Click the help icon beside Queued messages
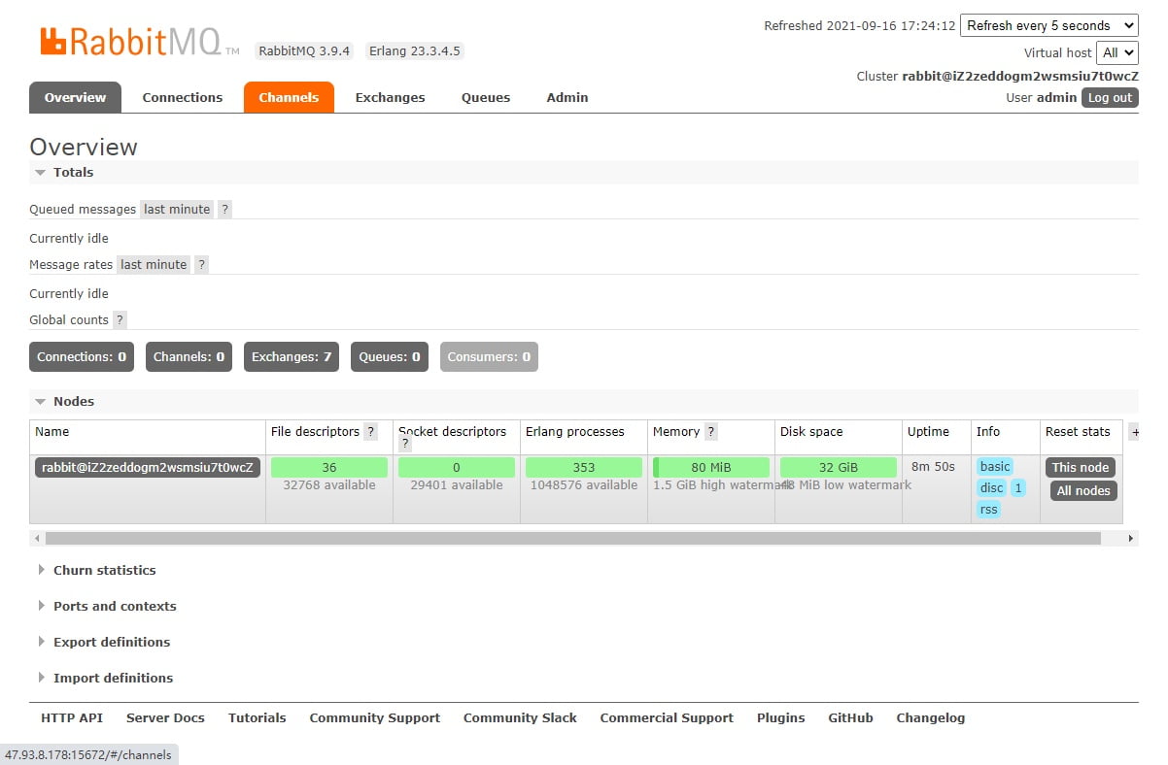Image resolution: width=1168 pixels, height=765 pixels. 224,210
